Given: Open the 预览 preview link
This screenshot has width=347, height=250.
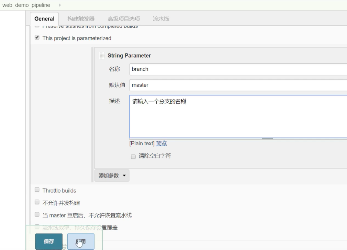Looking at the screenshot, I should click(161, 143).
